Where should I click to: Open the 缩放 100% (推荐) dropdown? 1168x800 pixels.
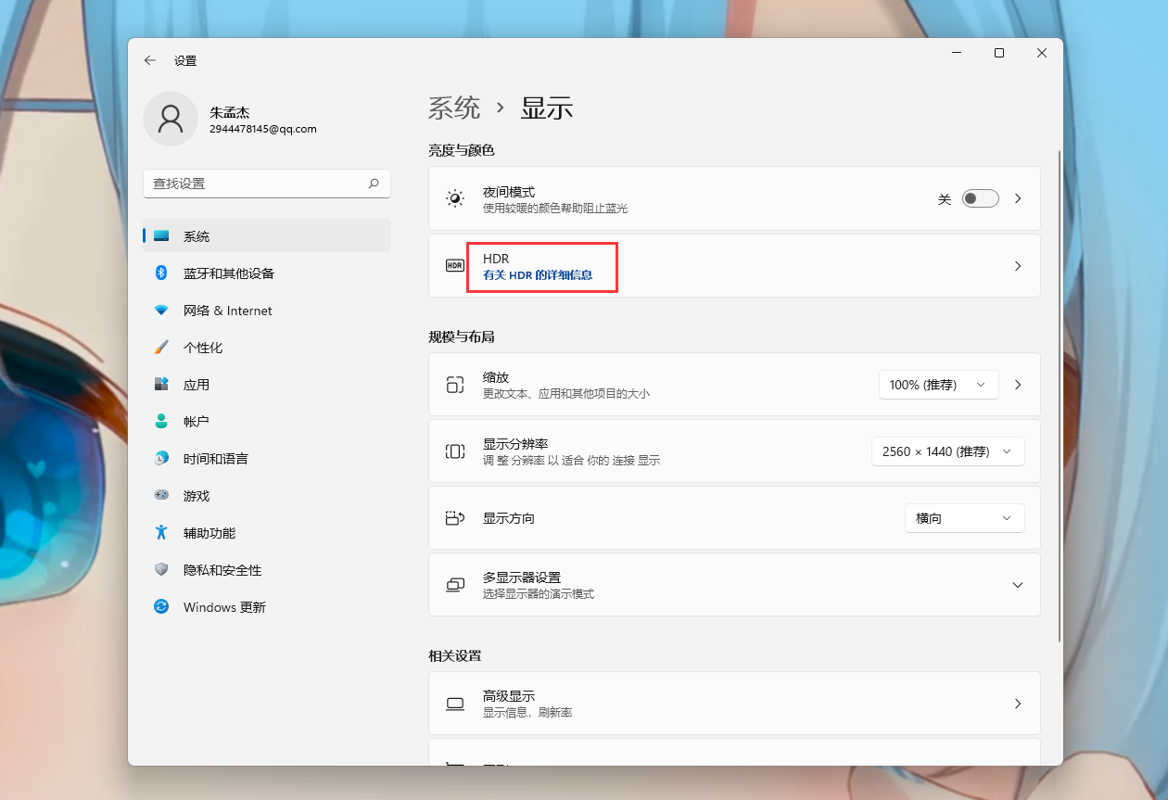938,385
